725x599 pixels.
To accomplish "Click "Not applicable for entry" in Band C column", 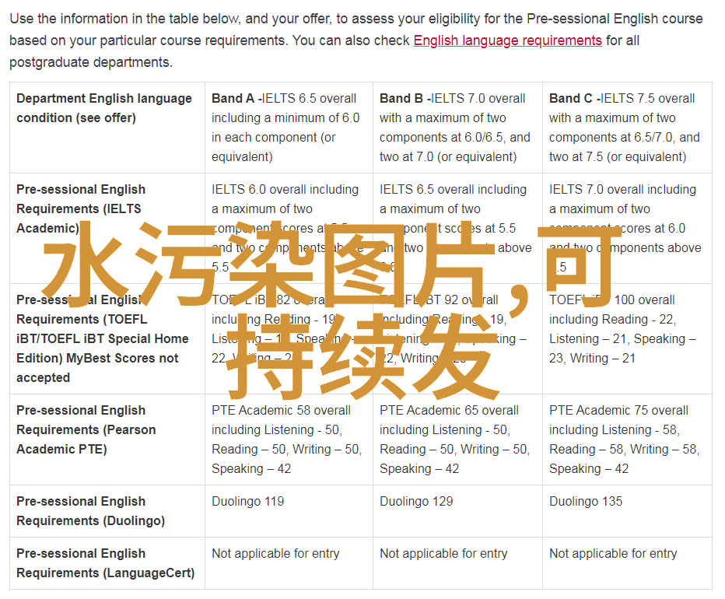I will (627, 563).
